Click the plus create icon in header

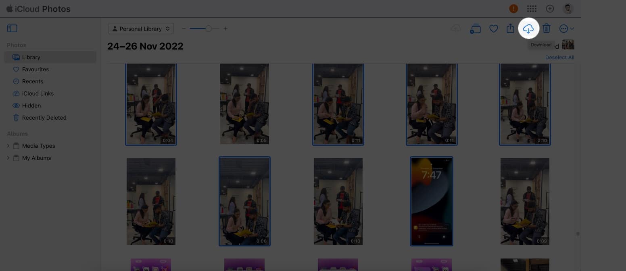[550, 8]
